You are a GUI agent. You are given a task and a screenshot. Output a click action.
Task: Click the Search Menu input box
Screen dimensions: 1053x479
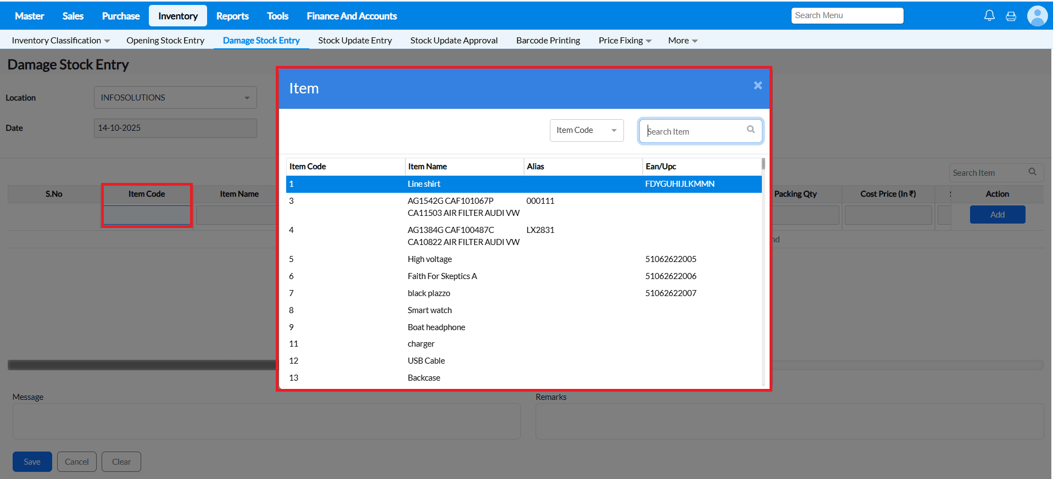pos(846,15)
